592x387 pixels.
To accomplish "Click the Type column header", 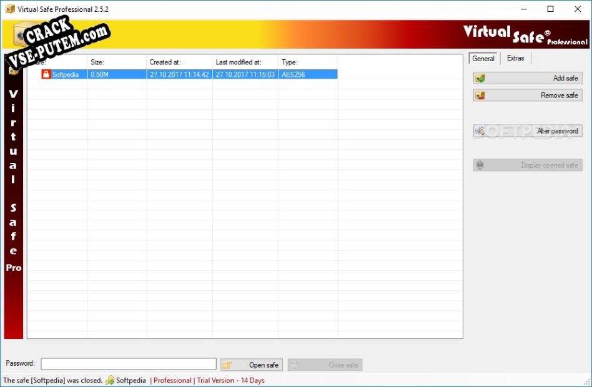I will (308, 62).
